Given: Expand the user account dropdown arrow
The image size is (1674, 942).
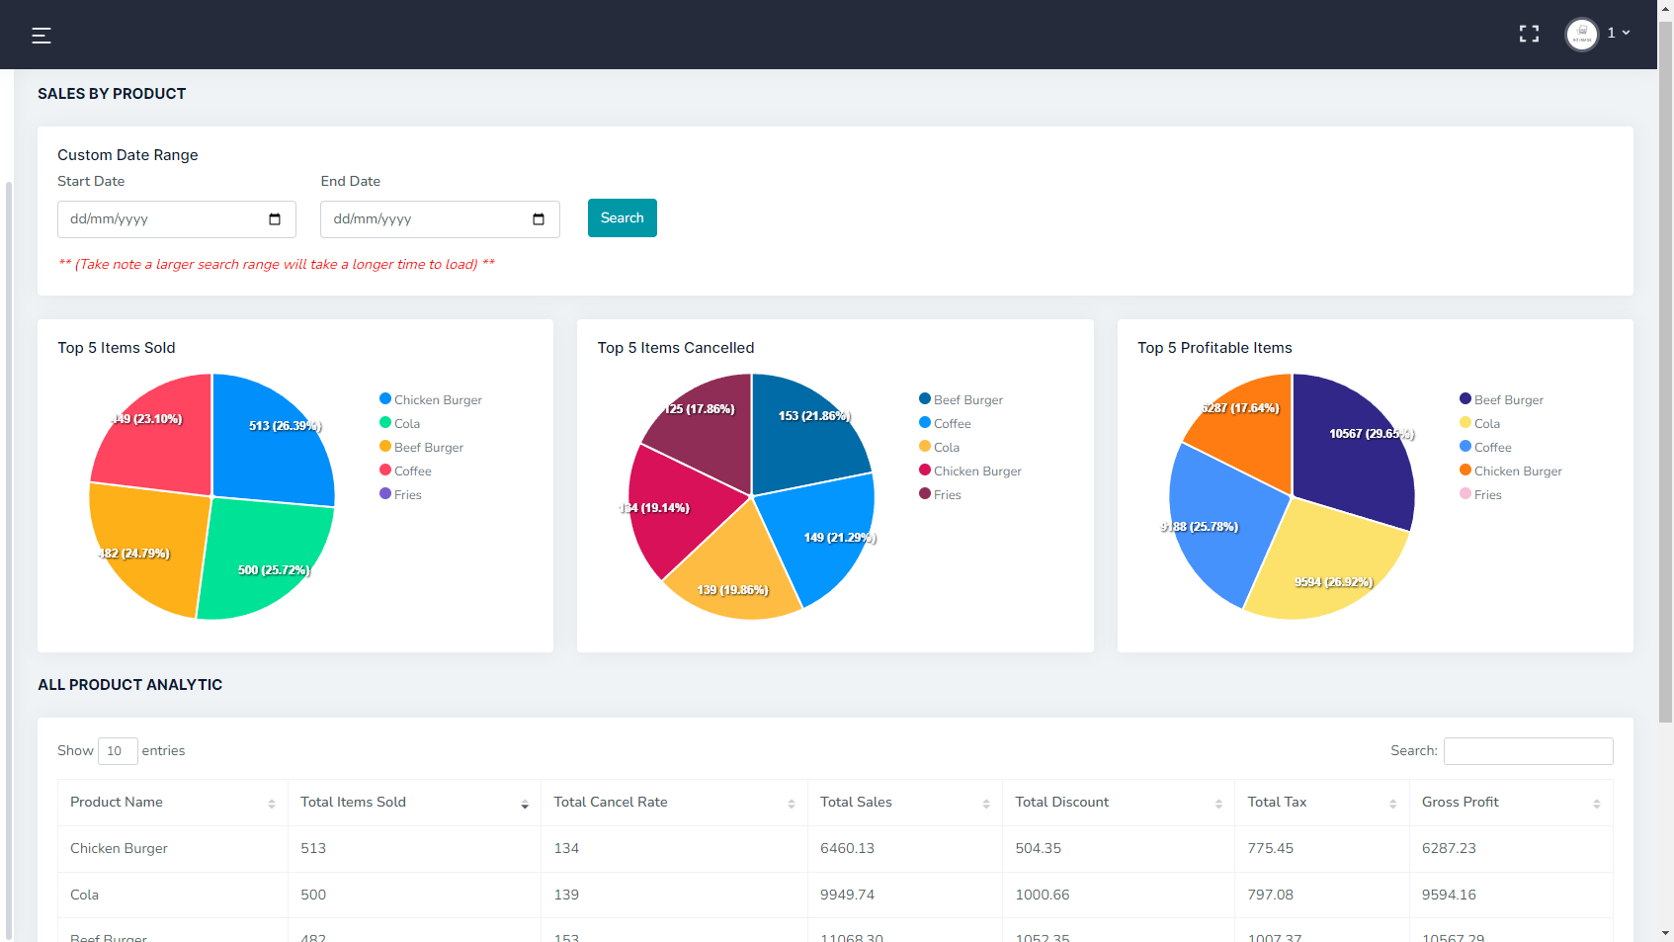Looking at the screenshot, I should 1626,33.
